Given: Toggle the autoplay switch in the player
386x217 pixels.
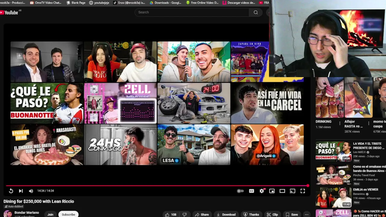Looking at the screenshot, I should coord(240,191).
